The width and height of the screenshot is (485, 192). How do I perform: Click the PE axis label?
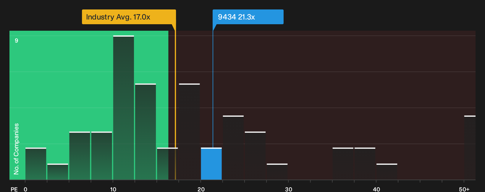(14, 189)
